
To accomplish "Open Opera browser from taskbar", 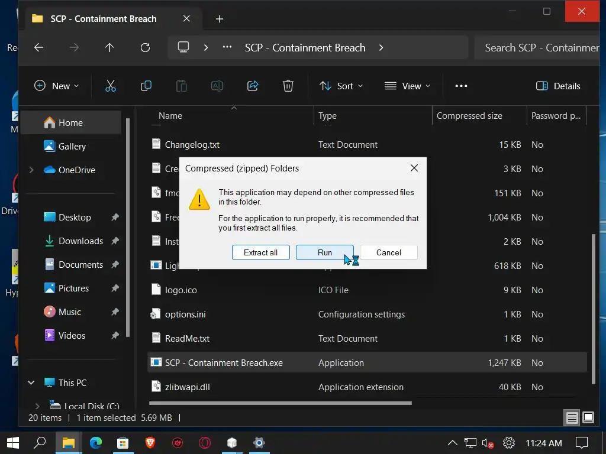I will [205, 443].
